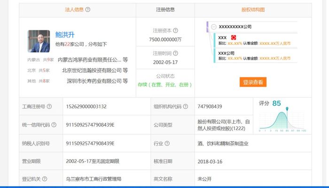This screenshot has width=329, height=188.
Task: Click help icon next to 注册时间
Action: click(176, 53)
